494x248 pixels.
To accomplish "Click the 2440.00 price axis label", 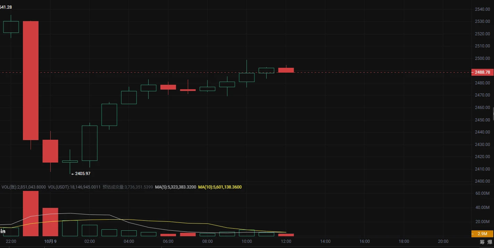I will 483,132.
